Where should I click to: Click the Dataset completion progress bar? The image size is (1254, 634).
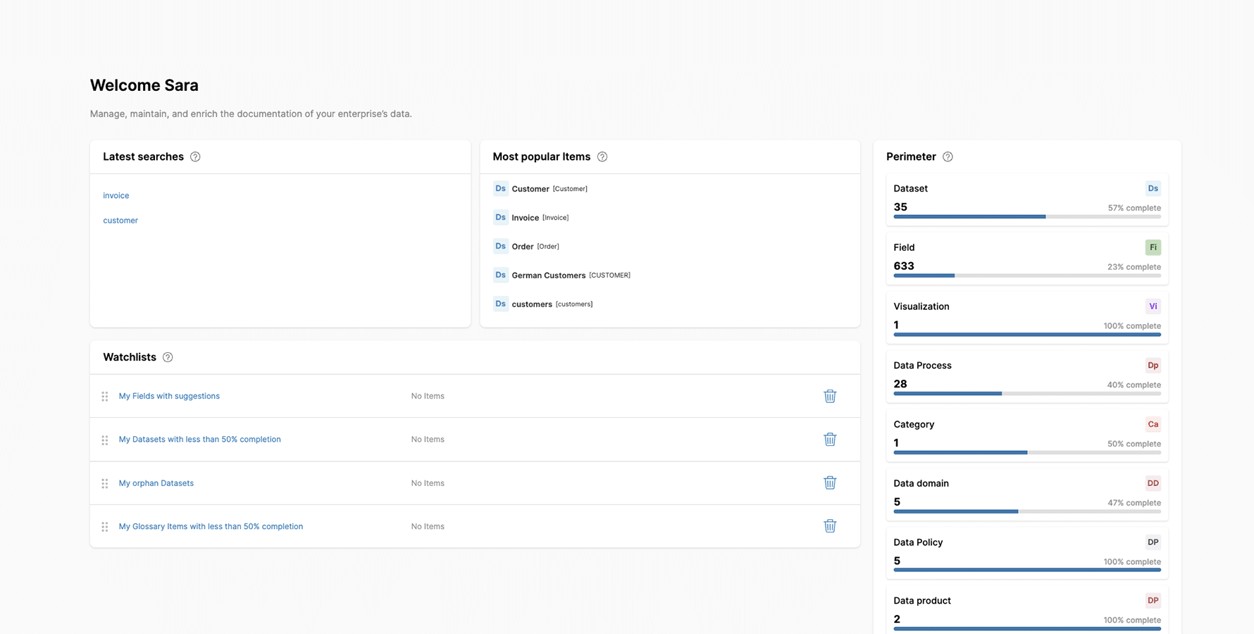point(1026,217)
